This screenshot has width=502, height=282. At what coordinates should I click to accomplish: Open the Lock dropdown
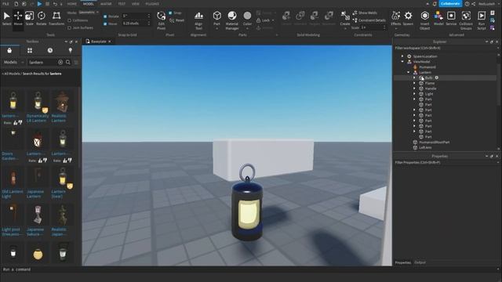[x=266, y=20]
